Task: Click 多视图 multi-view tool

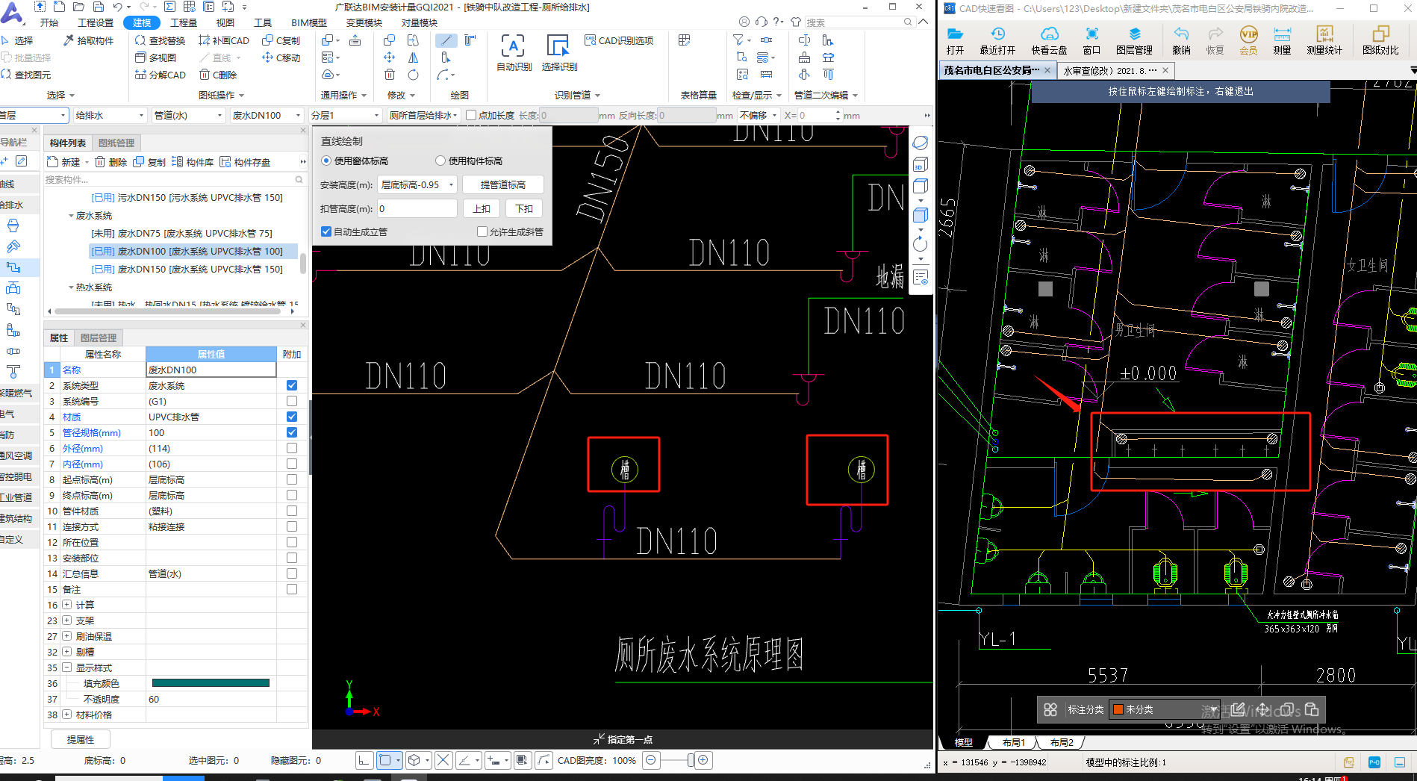Action: [155, 57]
